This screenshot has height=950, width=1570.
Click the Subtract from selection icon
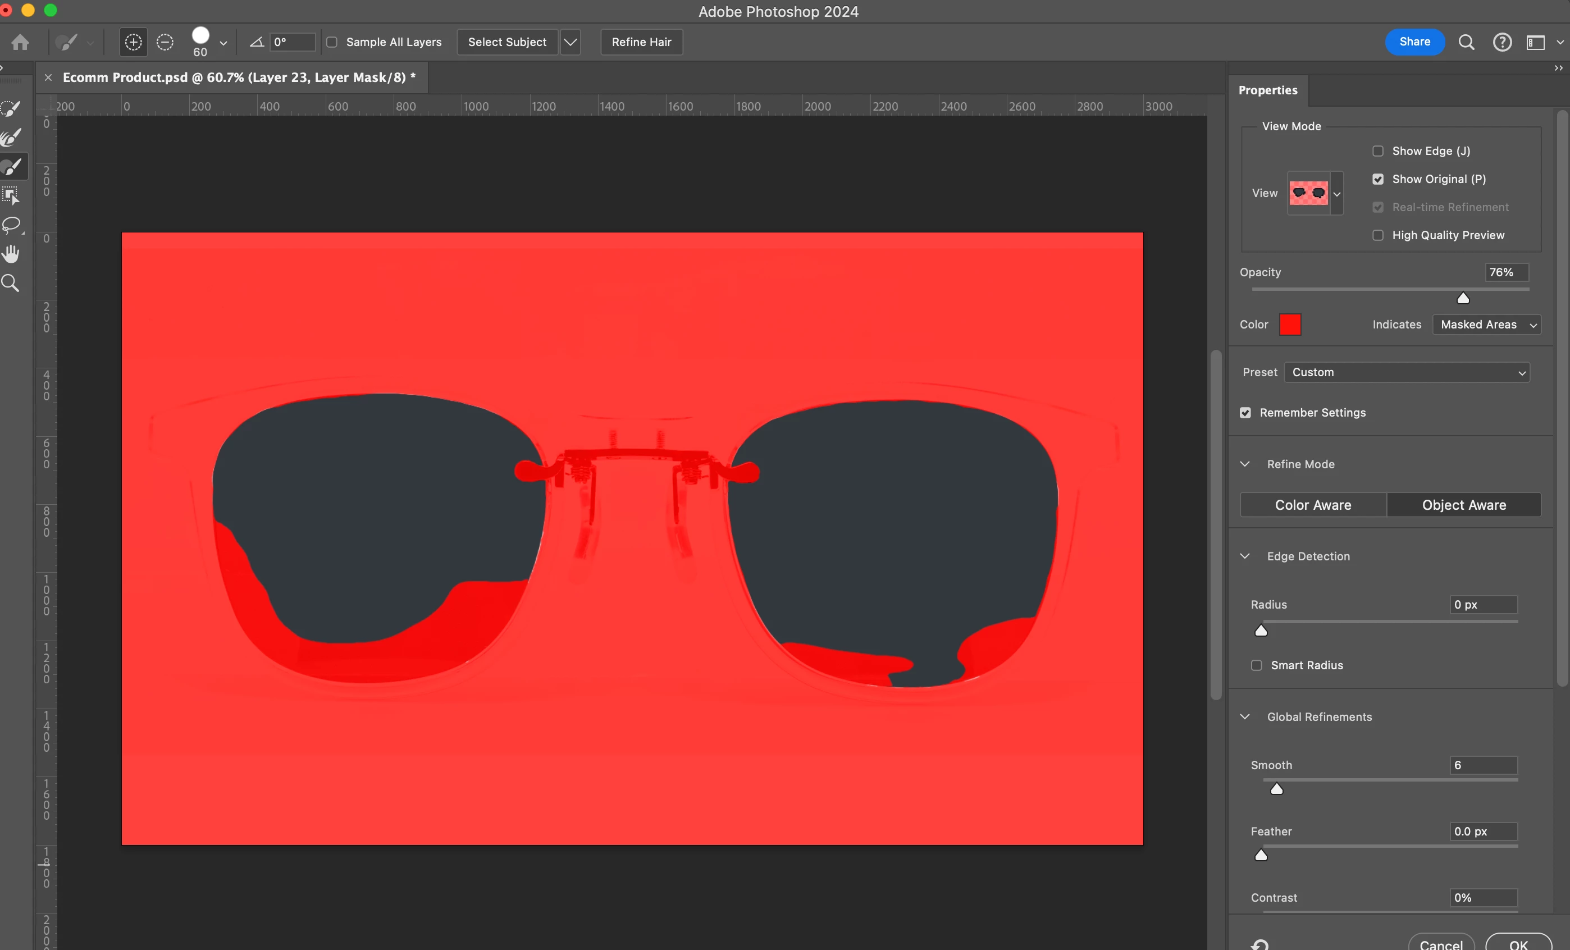(165, 42)
